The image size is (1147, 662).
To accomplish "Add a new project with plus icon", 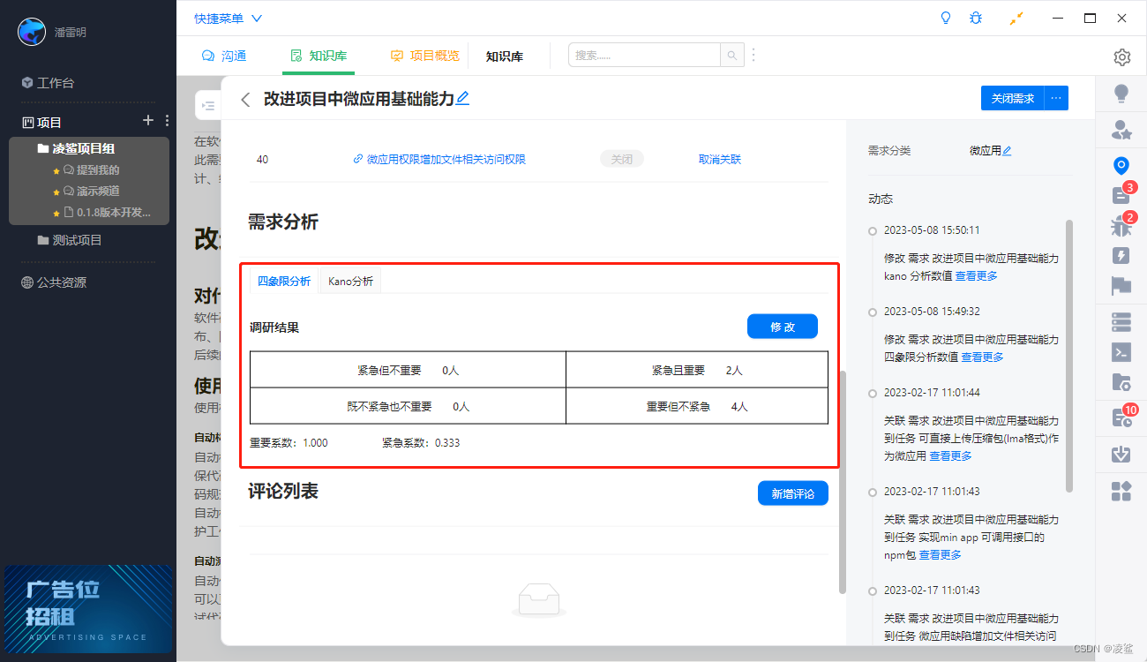I will (x=147, y=121).
